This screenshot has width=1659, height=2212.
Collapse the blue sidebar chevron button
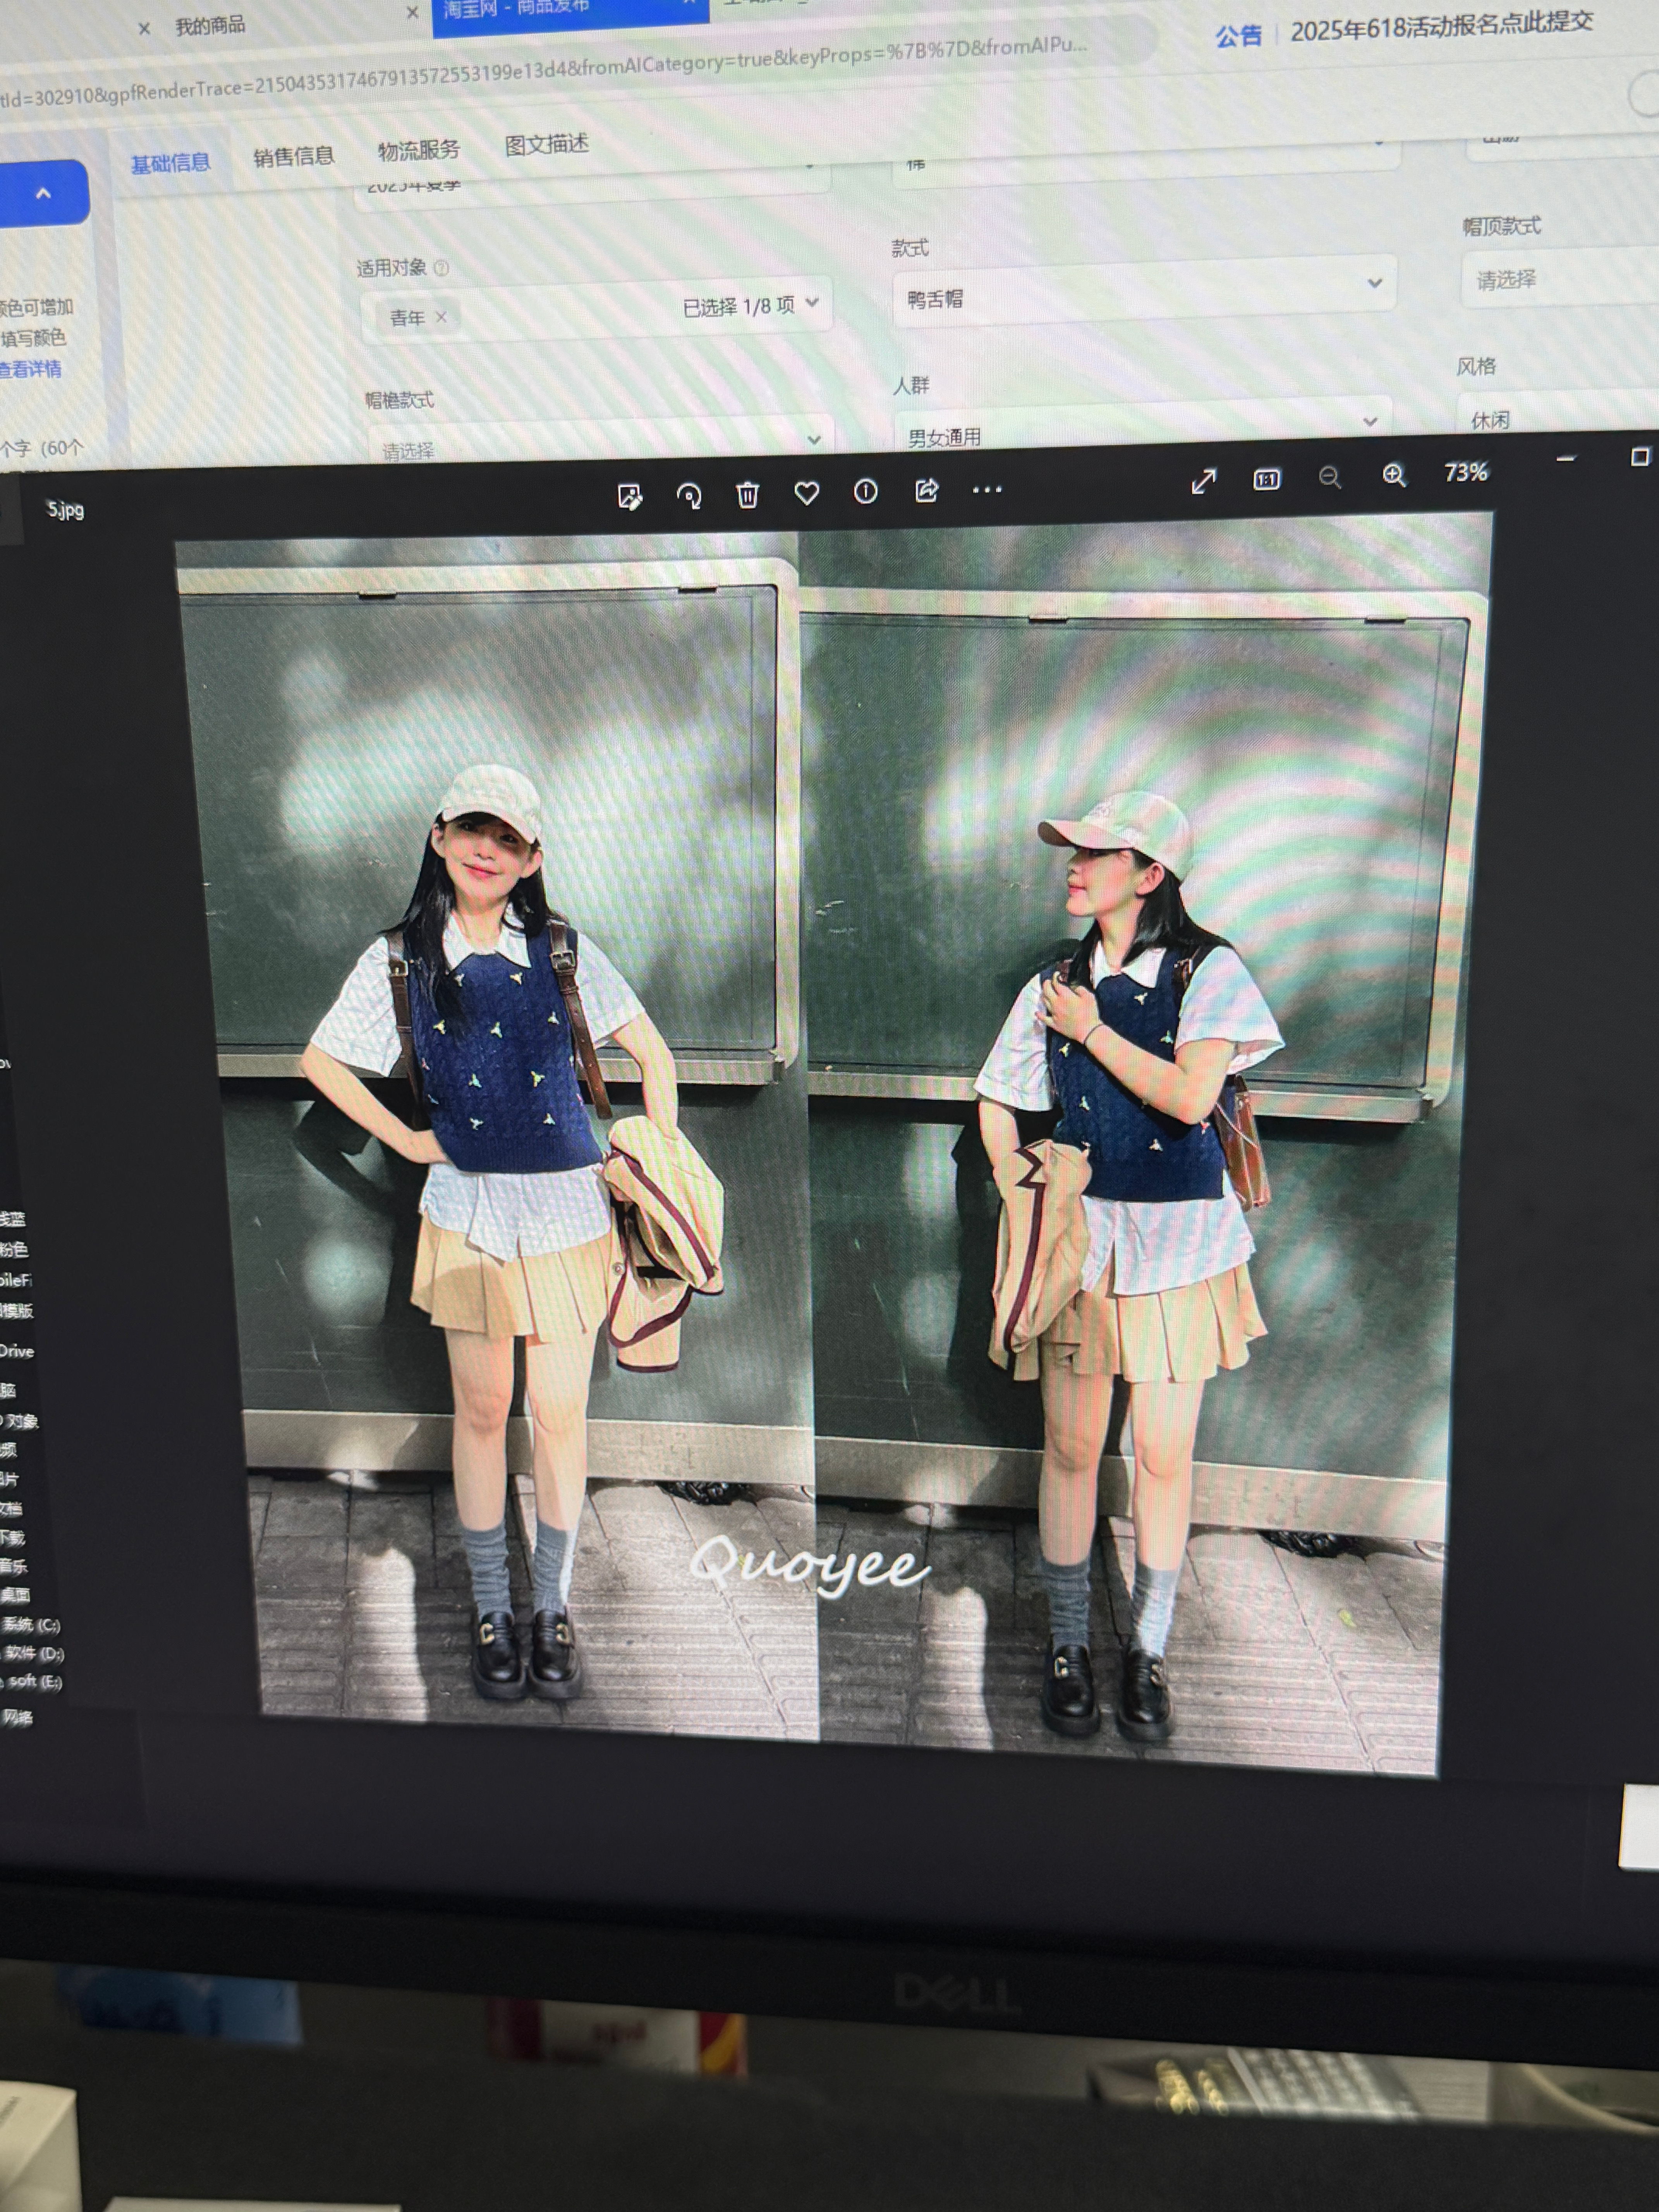point(43,193)
